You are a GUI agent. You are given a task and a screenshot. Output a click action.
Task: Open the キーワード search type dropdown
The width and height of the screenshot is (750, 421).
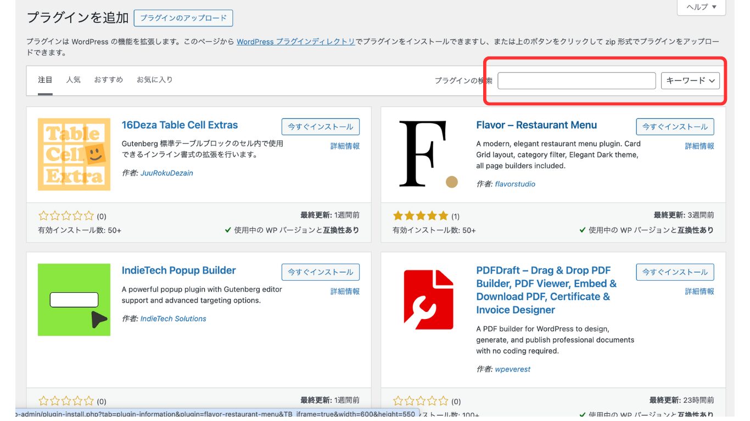690,81
